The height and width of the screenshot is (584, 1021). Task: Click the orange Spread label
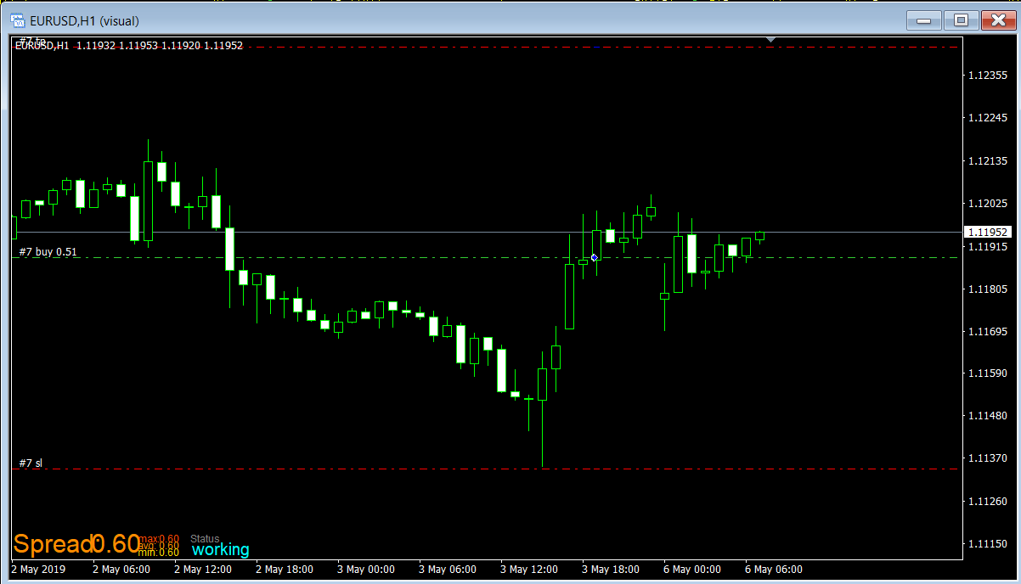(x=52, y=544)
